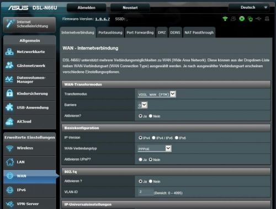Select Ja for Aktivieren in WAN-Transfermodus
276x209 pixels.
click(x=140, y=116)
